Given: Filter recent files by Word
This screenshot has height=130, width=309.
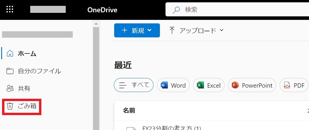Looking at the screenshot, I should pos(173,85).
